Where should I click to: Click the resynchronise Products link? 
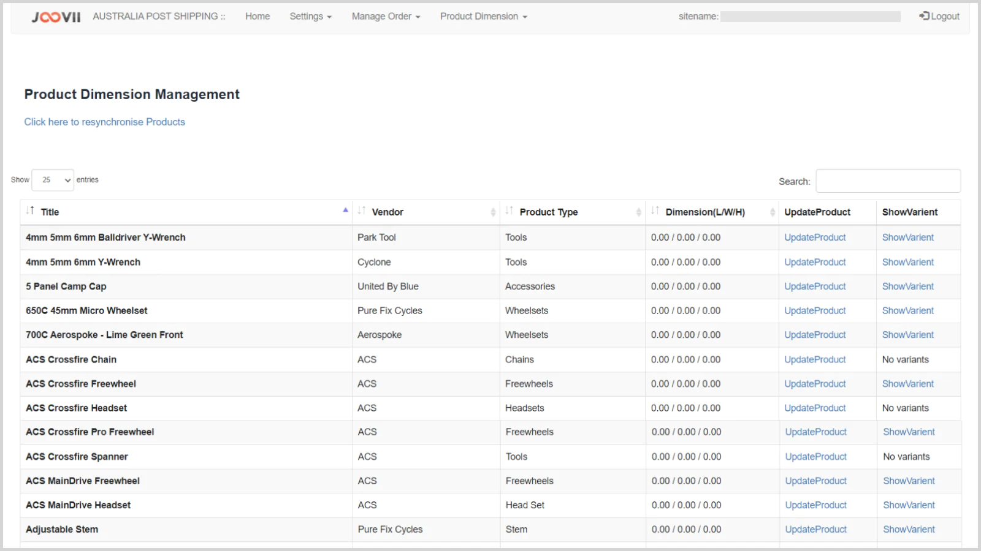(x=105, y=122)
